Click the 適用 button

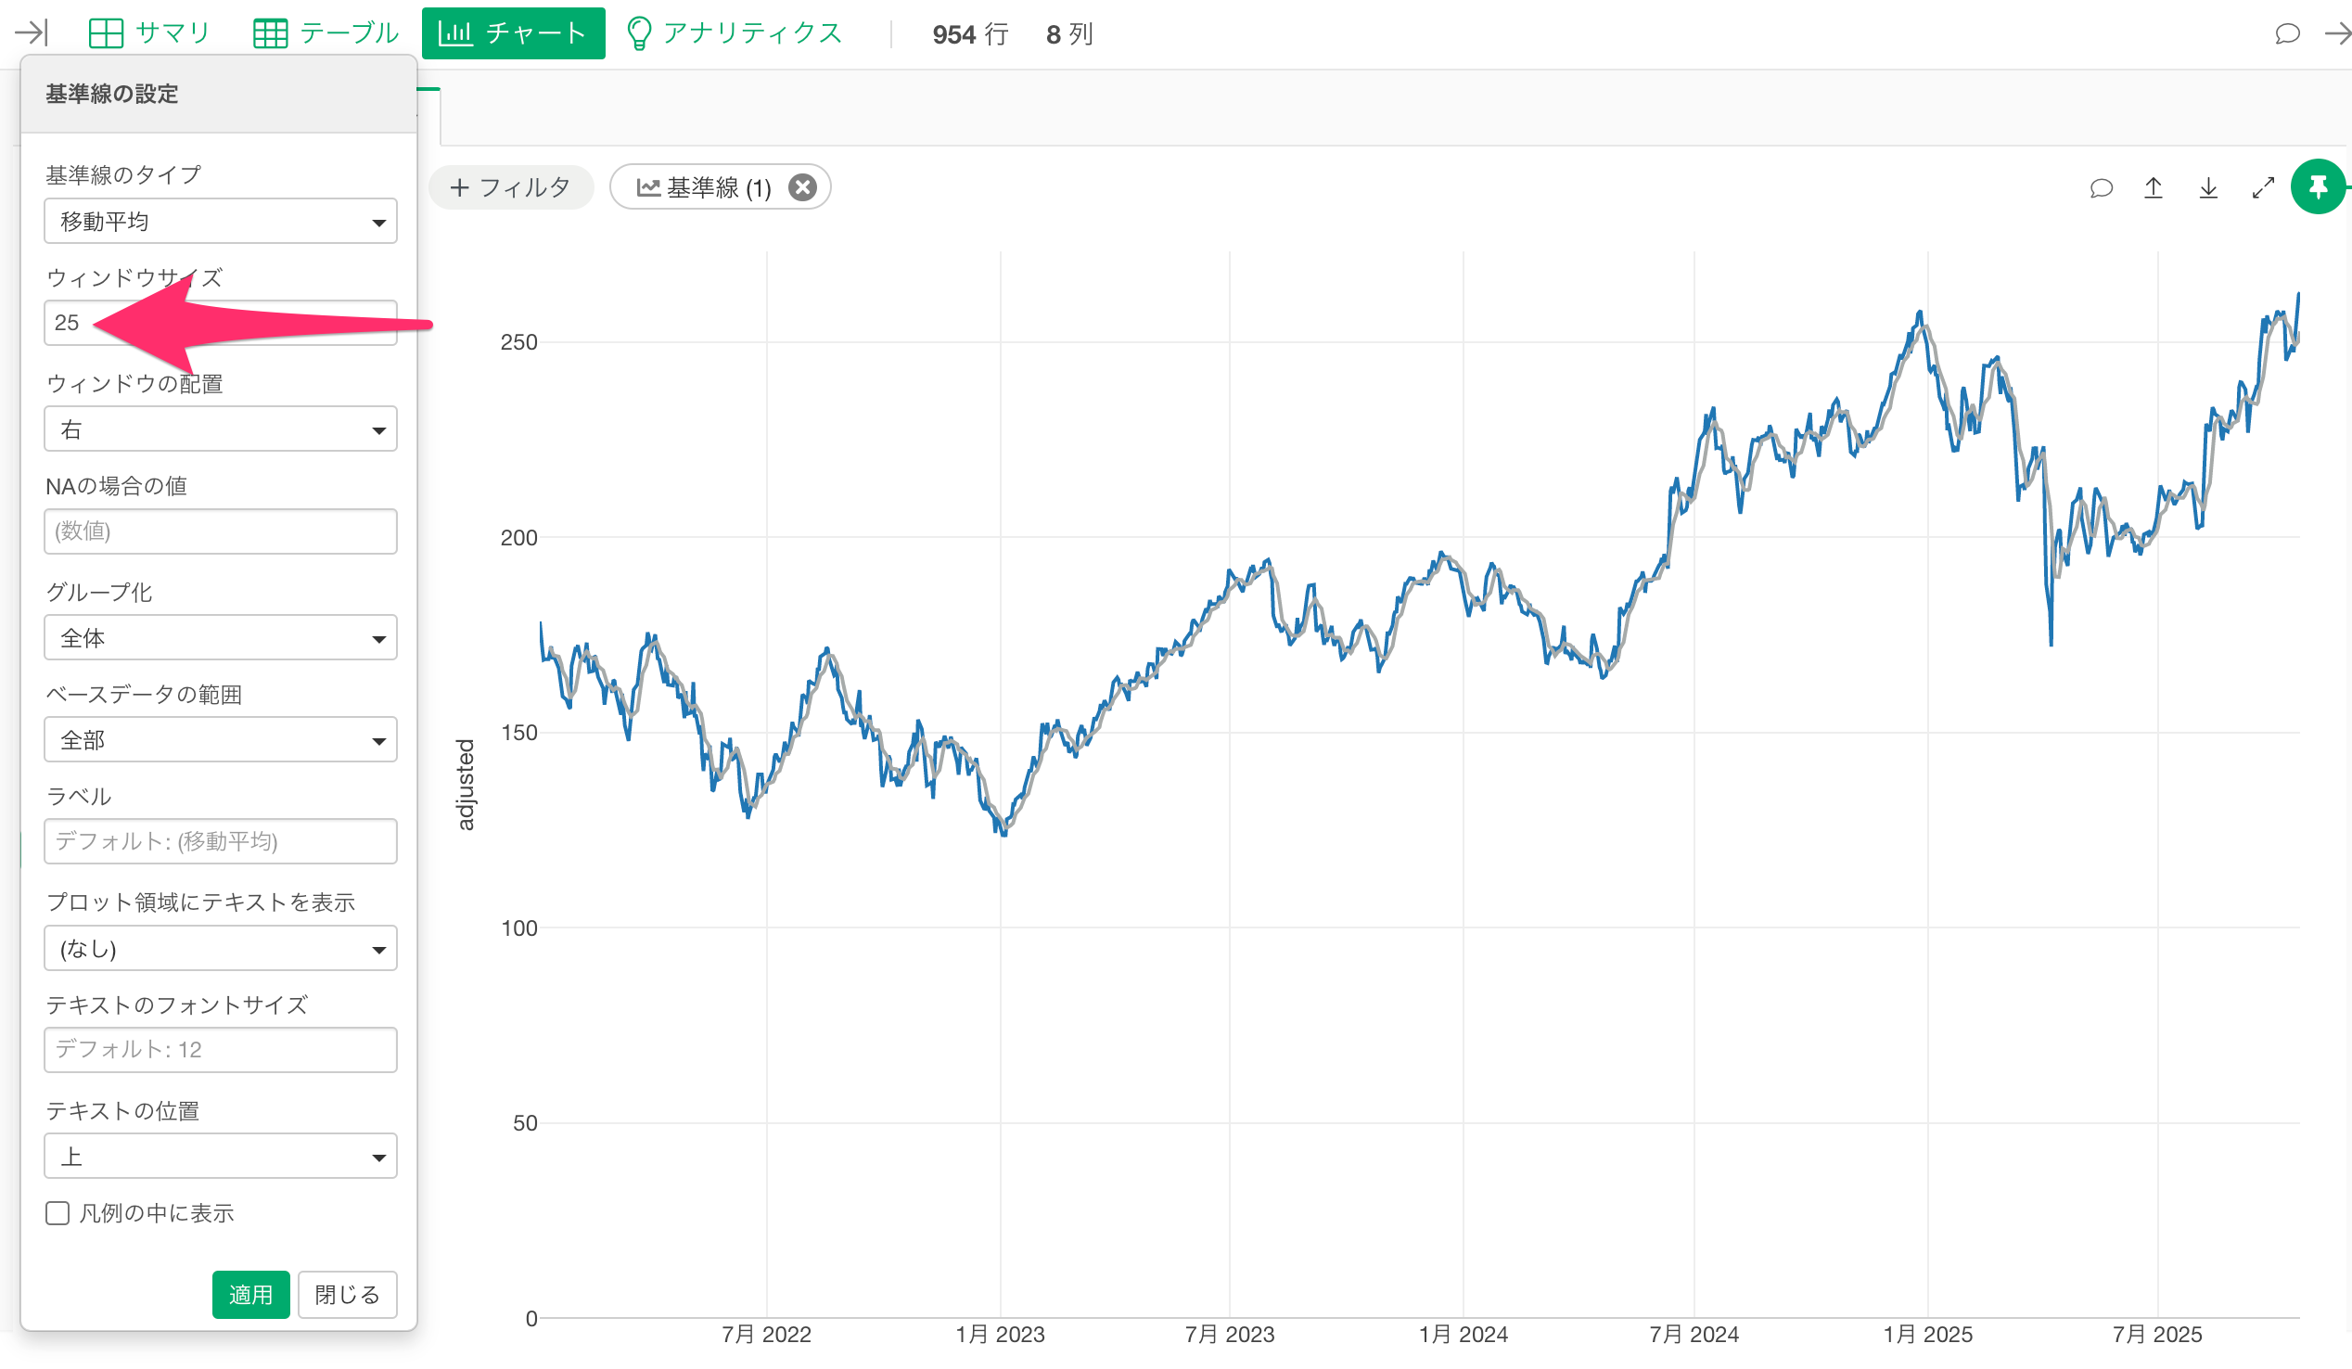coord(250,1295)
